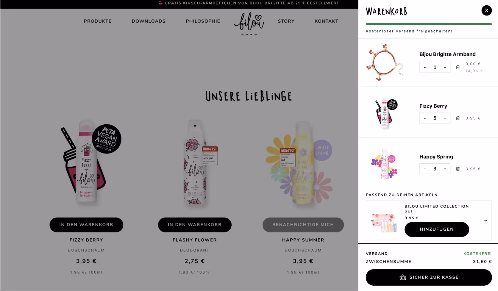Increase Fizzy Berry quantity with plus

coord(445,118)
